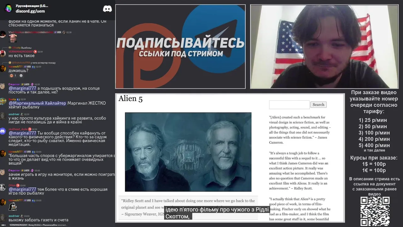Open Vlad's avatar in the chat
This screenshot has width=403, height=227.
3,34
